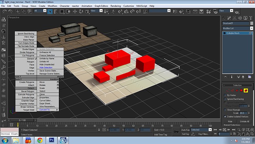255x144 pixels.
Task: Click the Bind to Space Warp icon
Action: coord(30,11)
